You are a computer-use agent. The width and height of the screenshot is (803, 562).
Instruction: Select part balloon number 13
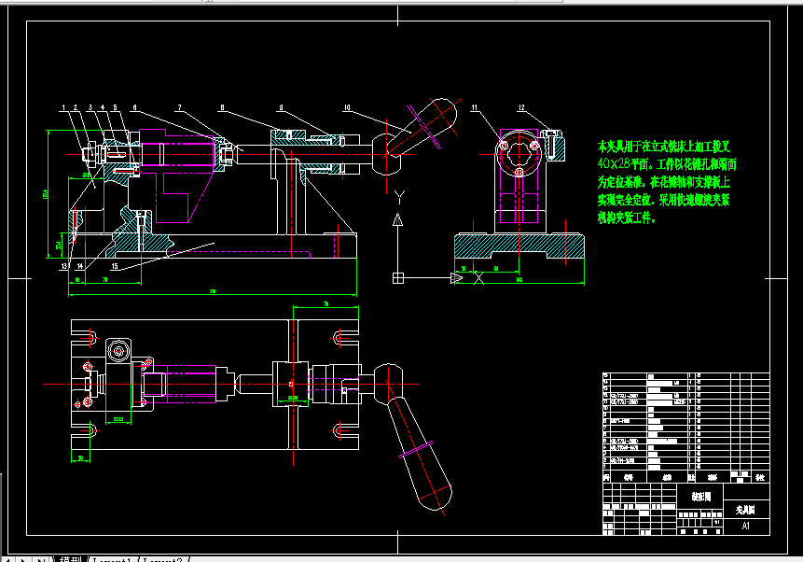pos(64,266)
